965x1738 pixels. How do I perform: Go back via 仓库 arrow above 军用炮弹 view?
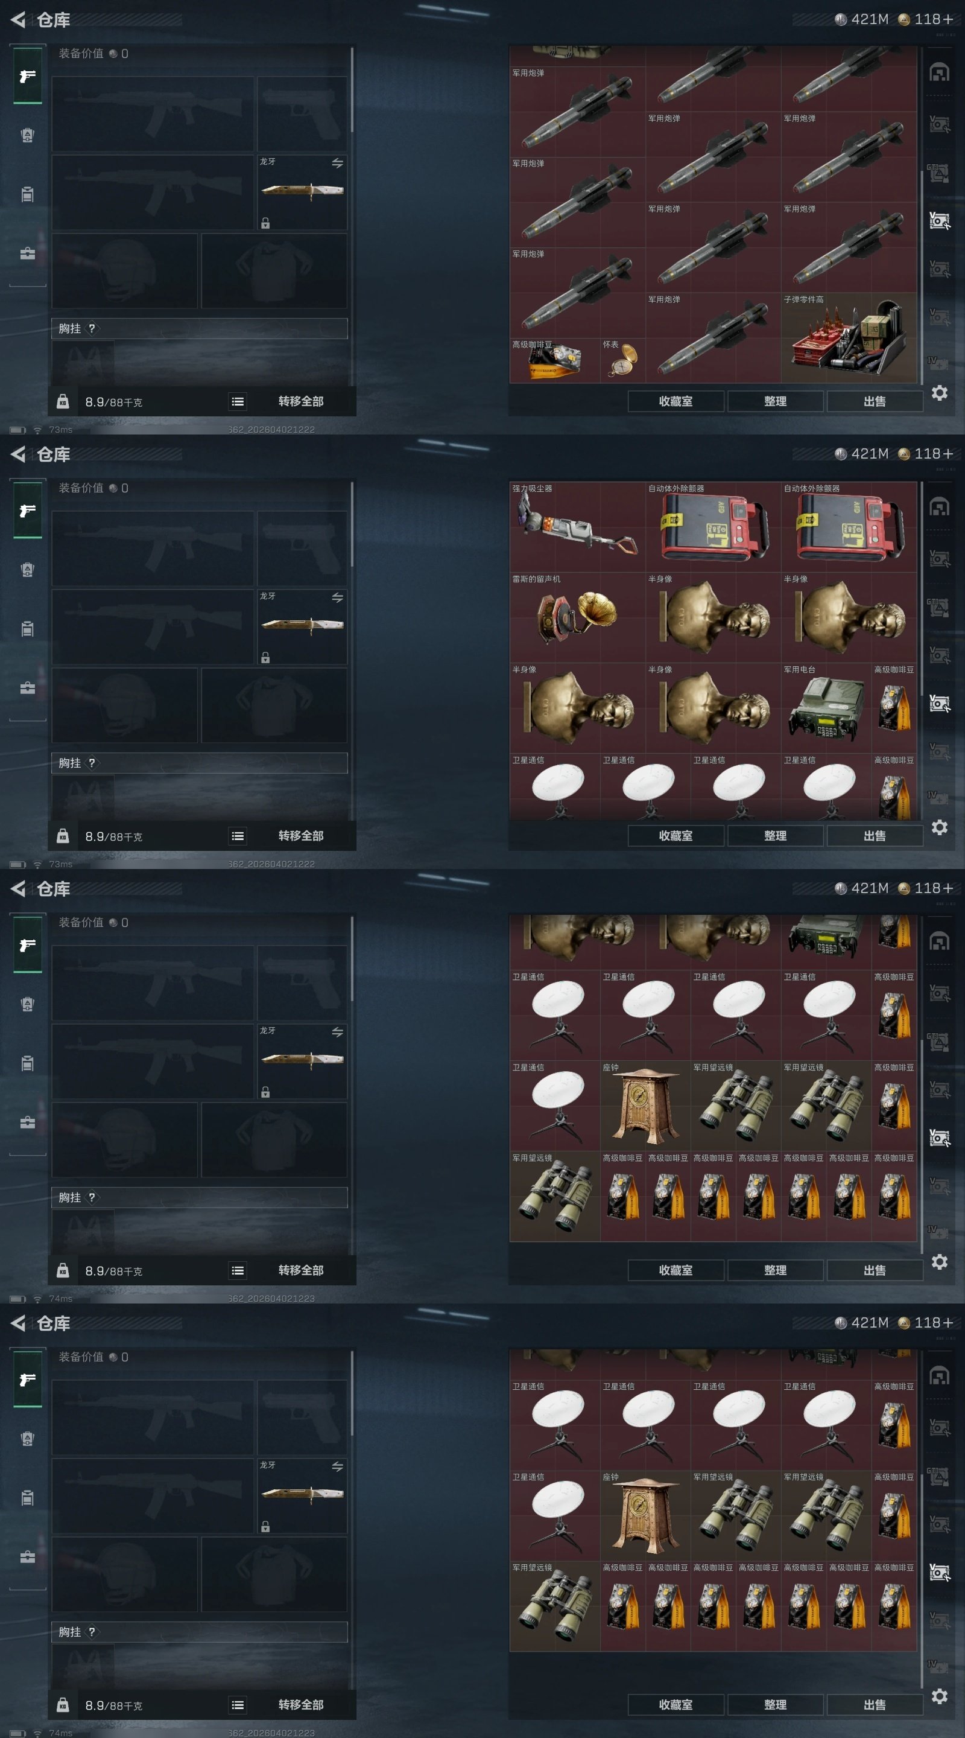(x=19, y=19)
